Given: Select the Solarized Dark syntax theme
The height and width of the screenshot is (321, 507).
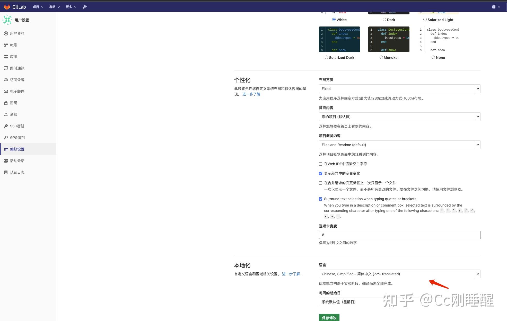Looking at the screenshot, I should [326, 57].
